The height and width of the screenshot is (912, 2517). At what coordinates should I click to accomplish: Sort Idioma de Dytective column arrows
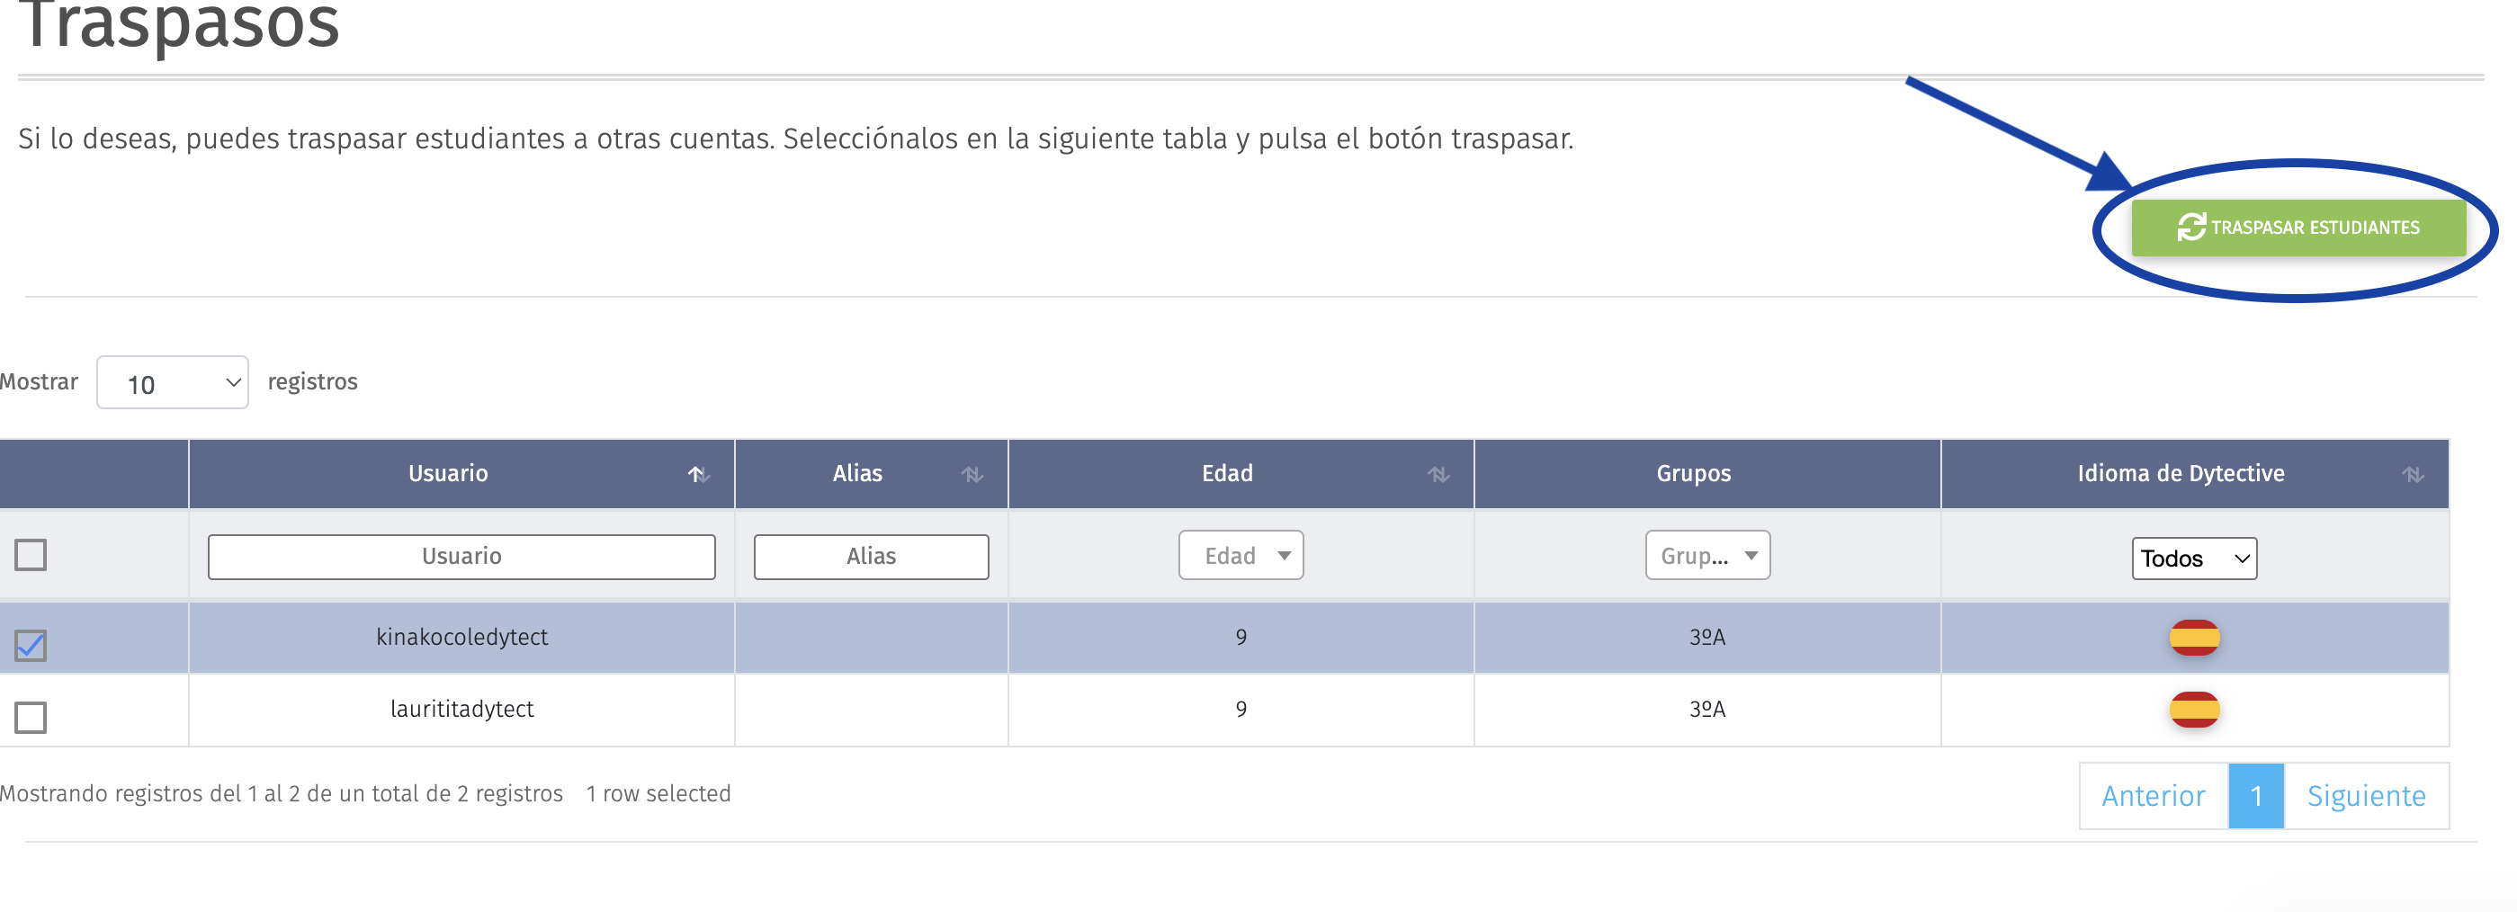click(2414, 475)
